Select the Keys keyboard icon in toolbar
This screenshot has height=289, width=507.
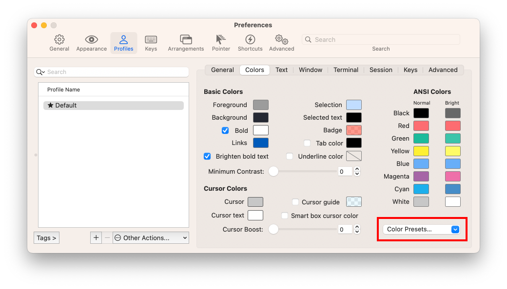(x=151, y=40)
